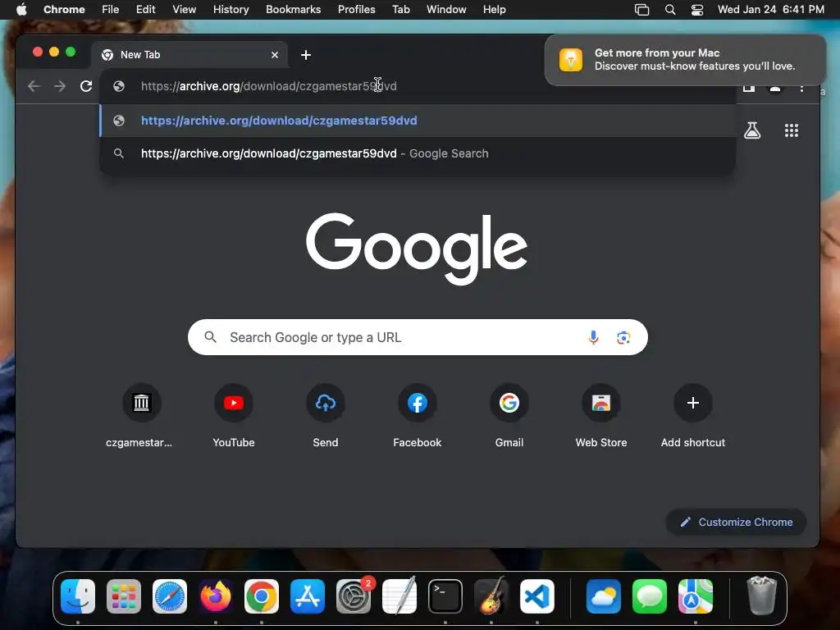Open the File menu
Image resolution: width=840 pixels, height=630 pixels.
[111, 10]
